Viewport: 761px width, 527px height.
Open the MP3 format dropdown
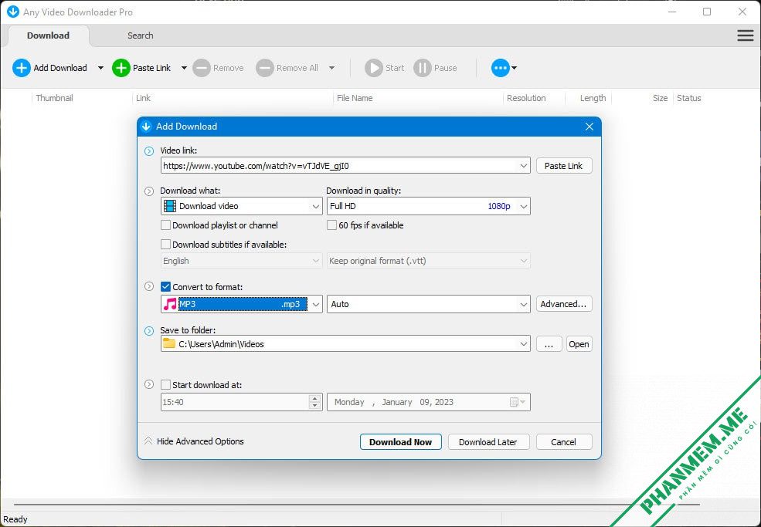click(315, 304)
